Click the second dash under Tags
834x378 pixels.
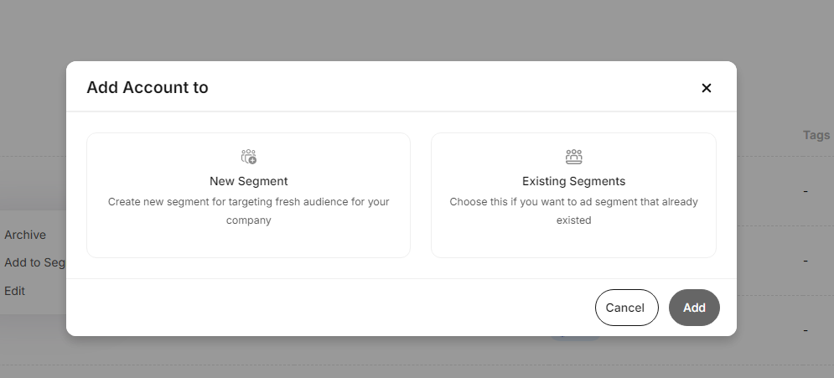tap(806, 261)
